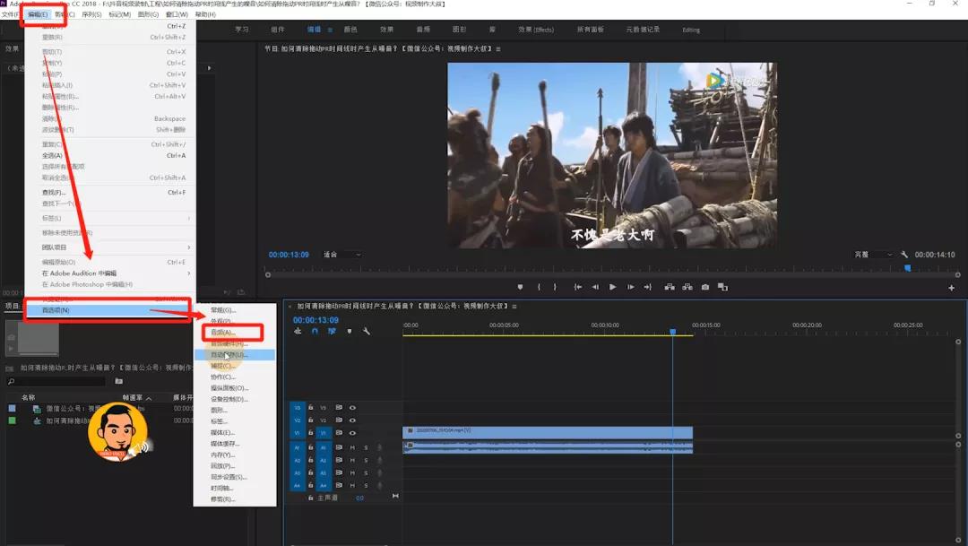Open the 帮助(H) menu

click(205, 14)
